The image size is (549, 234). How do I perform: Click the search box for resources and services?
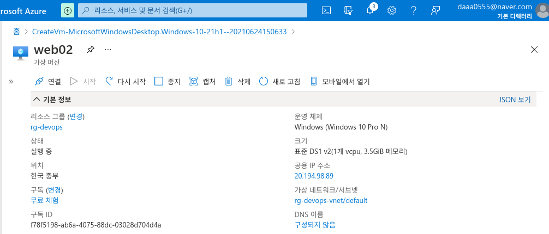(x=193, y=10)
